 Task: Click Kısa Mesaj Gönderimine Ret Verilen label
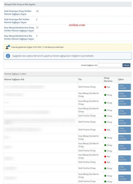click(19, 37)
